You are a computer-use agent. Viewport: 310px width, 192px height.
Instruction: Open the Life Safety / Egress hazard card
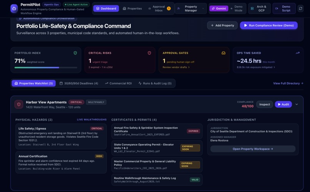(x=61, y=137)
